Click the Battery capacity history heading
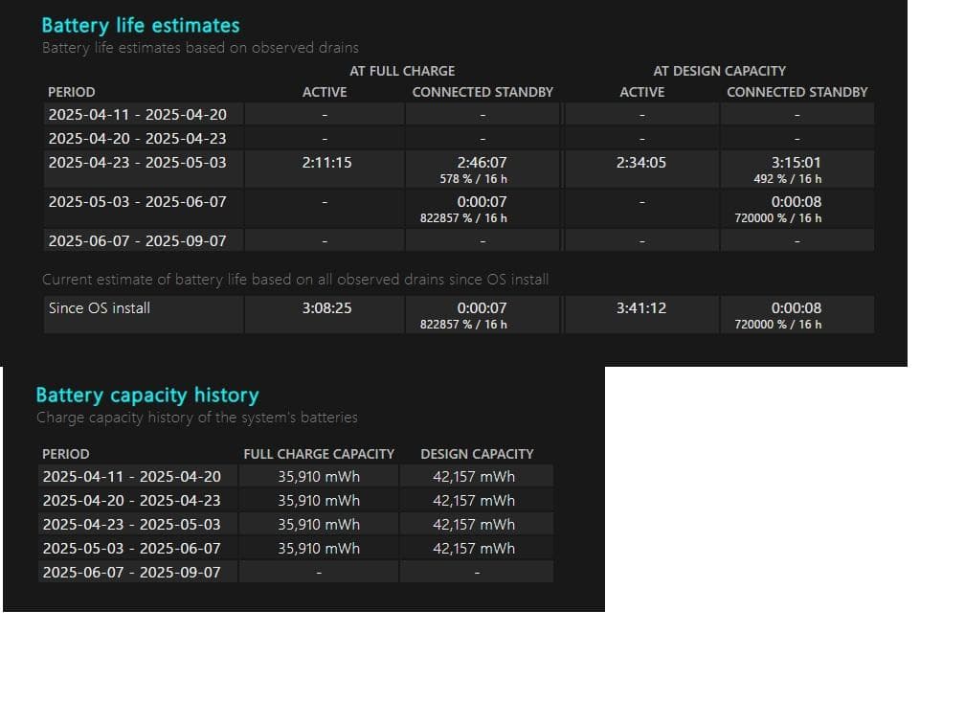The image size is (965, 724). point(146,395)
